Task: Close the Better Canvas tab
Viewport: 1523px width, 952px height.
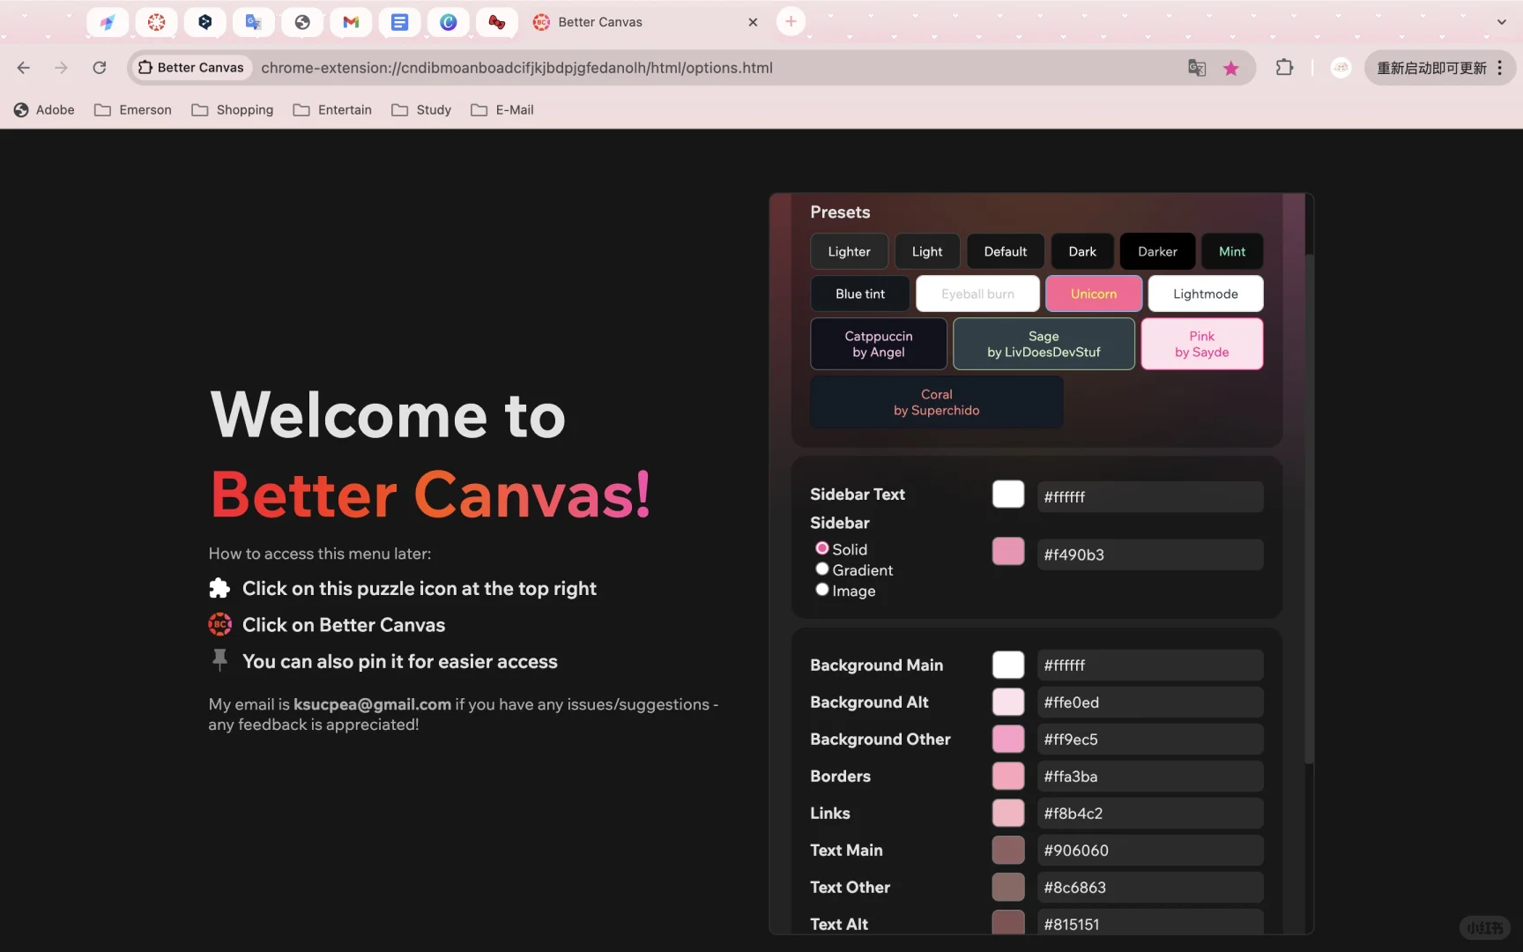Action: point(753,22)
